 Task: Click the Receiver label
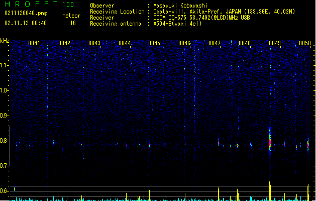pyautogui.click(x=102, y=18)
